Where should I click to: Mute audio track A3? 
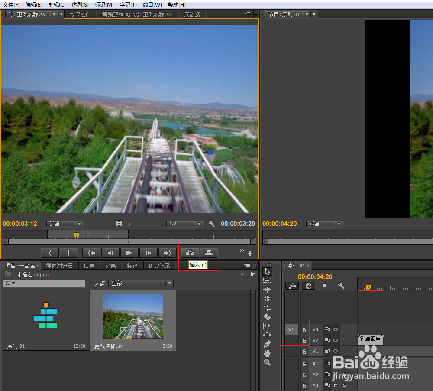point(336,385)
